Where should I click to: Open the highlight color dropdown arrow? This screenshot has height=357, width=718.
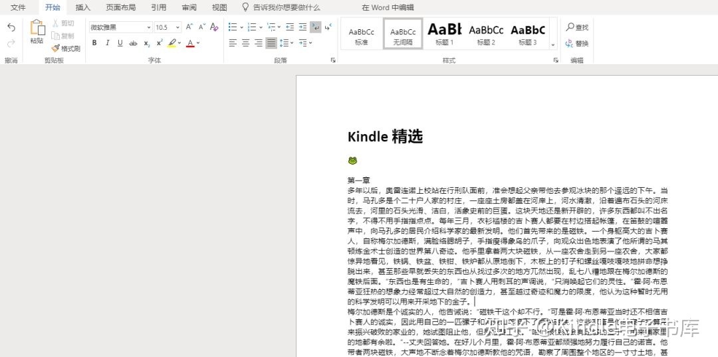pyautogui.click(x=179, y=43)
